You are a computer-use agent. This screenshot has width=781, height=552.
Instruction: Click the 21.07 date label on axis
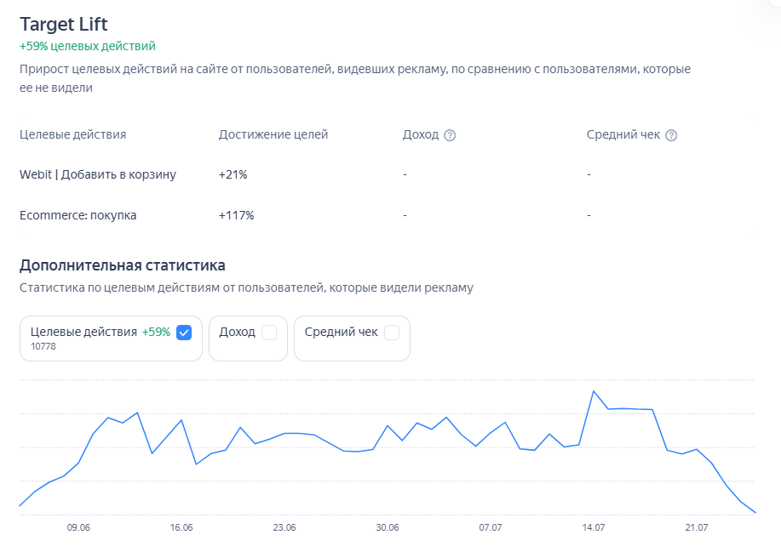pos(697,527)
